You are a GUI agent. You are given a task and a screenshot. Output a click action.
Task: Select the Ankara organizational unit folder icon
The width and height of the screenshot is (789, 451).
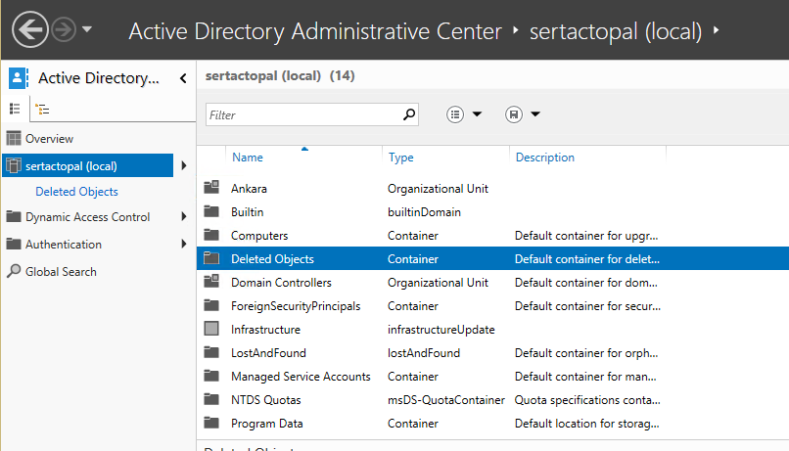(x=211, y=188)
